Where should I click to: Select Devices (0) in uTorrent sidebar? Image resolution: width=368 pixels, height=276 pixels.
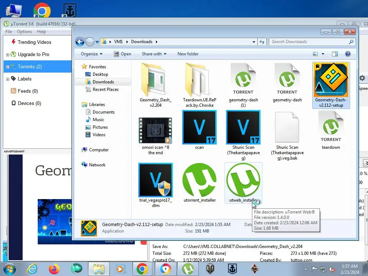pos(29,103)
